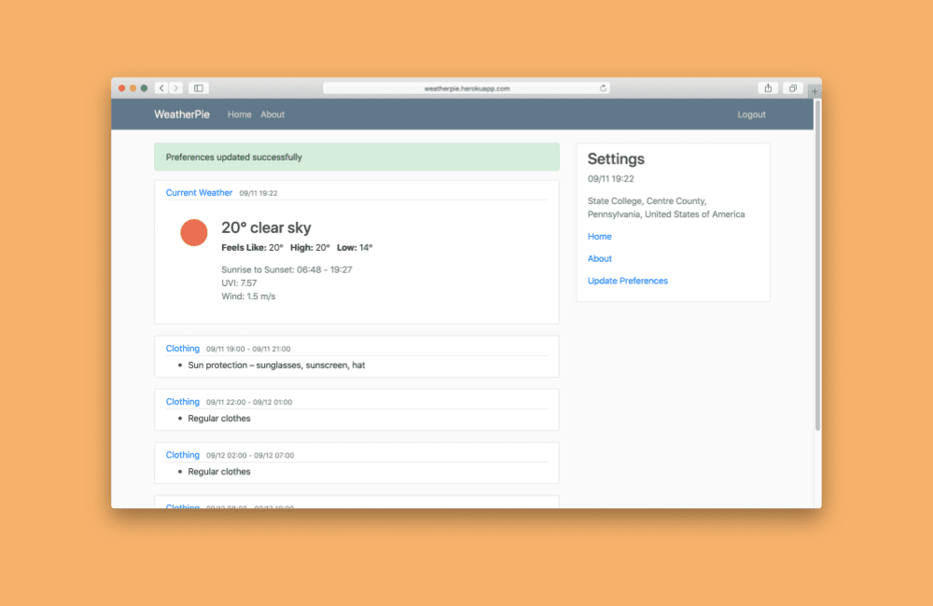The width and height of the screenshot is (933, 606).
Task: Open the Current Weather link
Action: point(199,193)
